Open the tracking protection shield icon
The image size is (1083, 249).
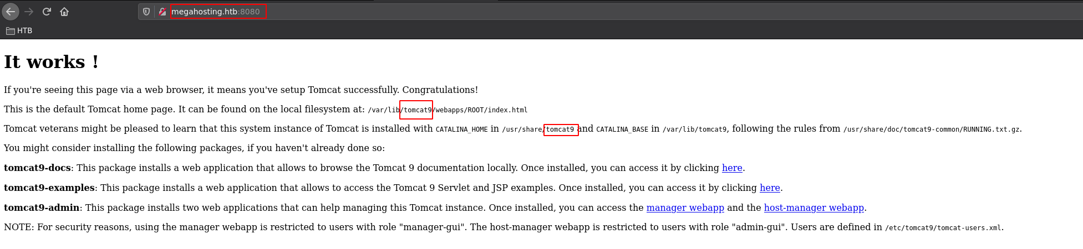[146, 12]
